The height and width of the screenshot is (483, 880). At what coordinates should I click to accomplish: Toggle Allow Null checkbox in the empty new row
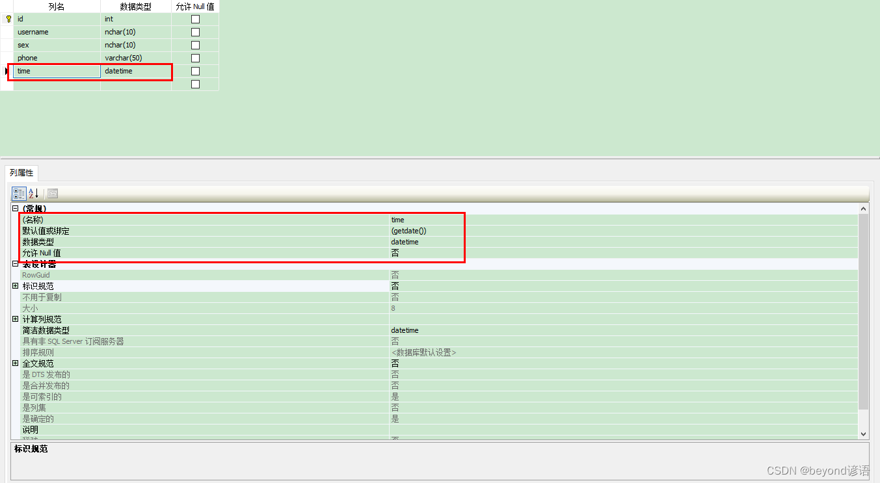(x=195, y=84)
